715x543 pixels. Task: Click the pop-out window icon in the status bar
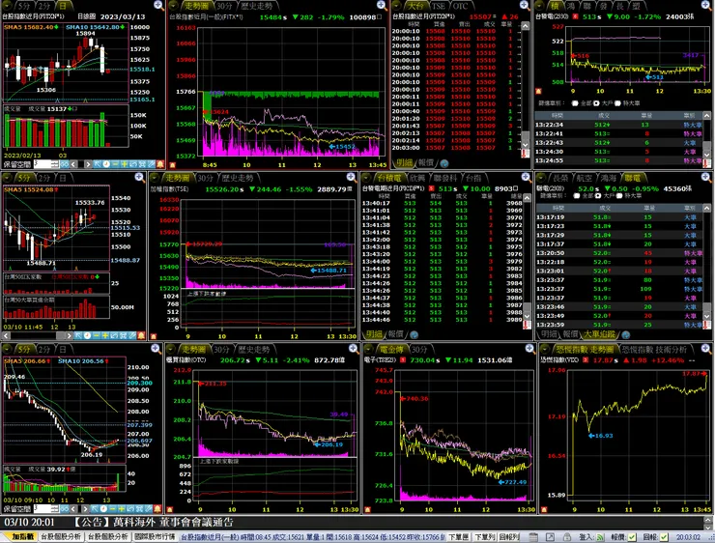click(x=550, y=537)
